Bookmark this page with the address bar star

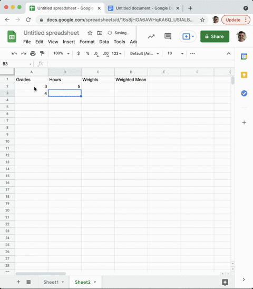(x=202, y=20)
